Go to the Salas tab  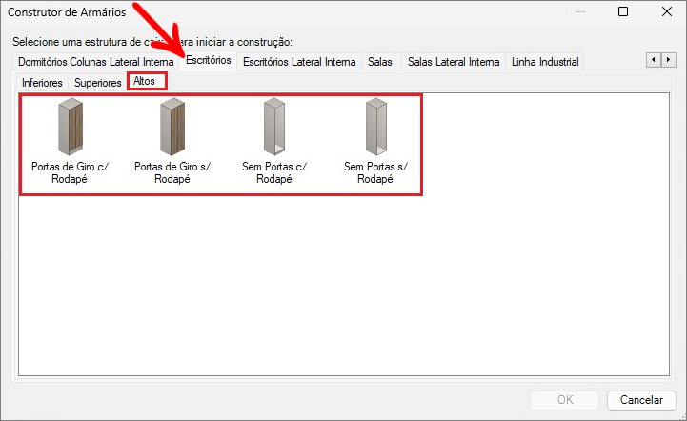pyautogui.click(x=379, y=62)
